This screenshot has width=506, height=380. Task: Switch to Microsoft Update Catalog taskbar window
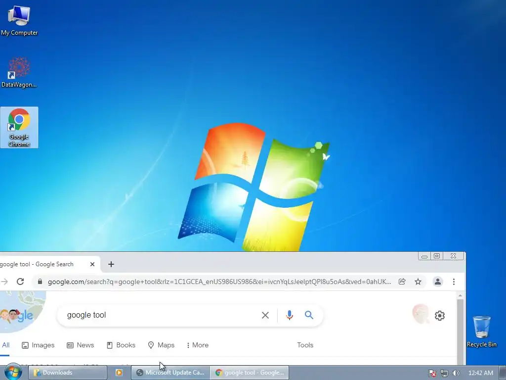click(170, 373)
